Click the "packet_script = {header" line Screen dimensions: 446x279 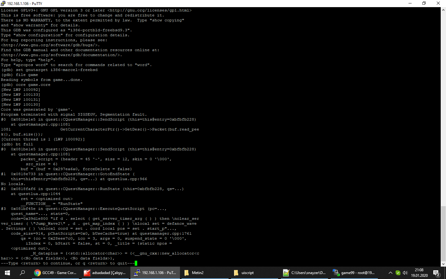coord(96,159)
